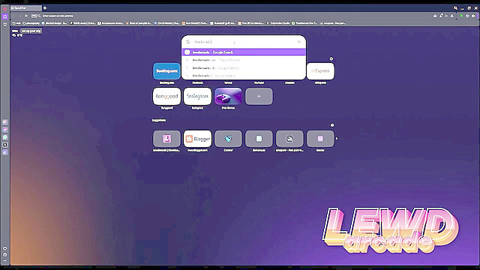Select the highlighted lewdarcade Google Search suggestion
The image size is (480, 270).
point(244,52)
